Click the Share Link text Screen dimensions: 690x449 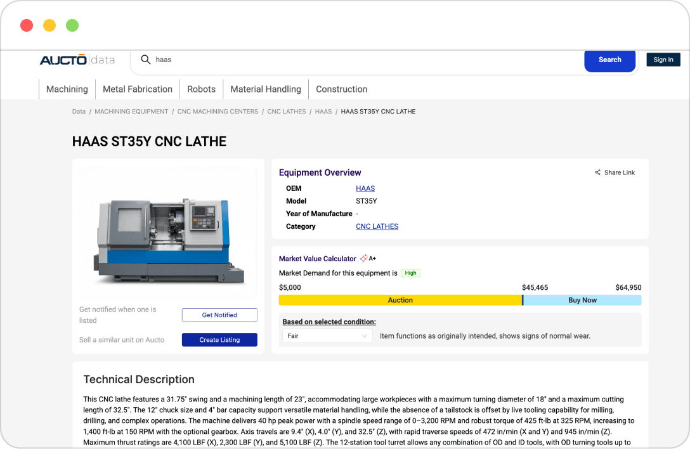[x=620, y=172]
